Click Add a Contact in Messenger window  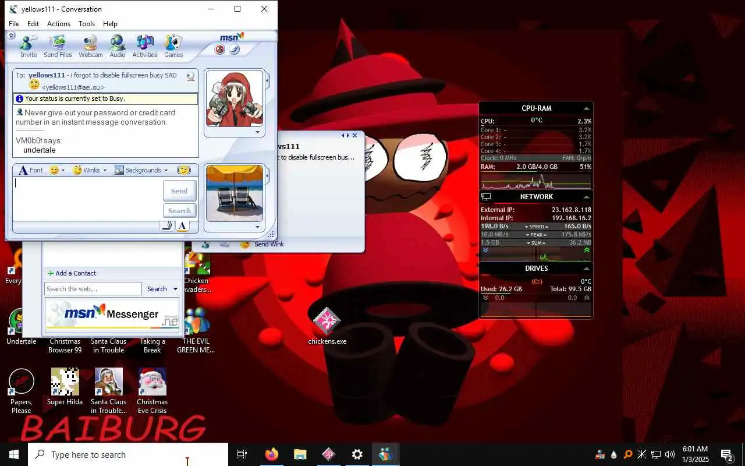(72, 273)
